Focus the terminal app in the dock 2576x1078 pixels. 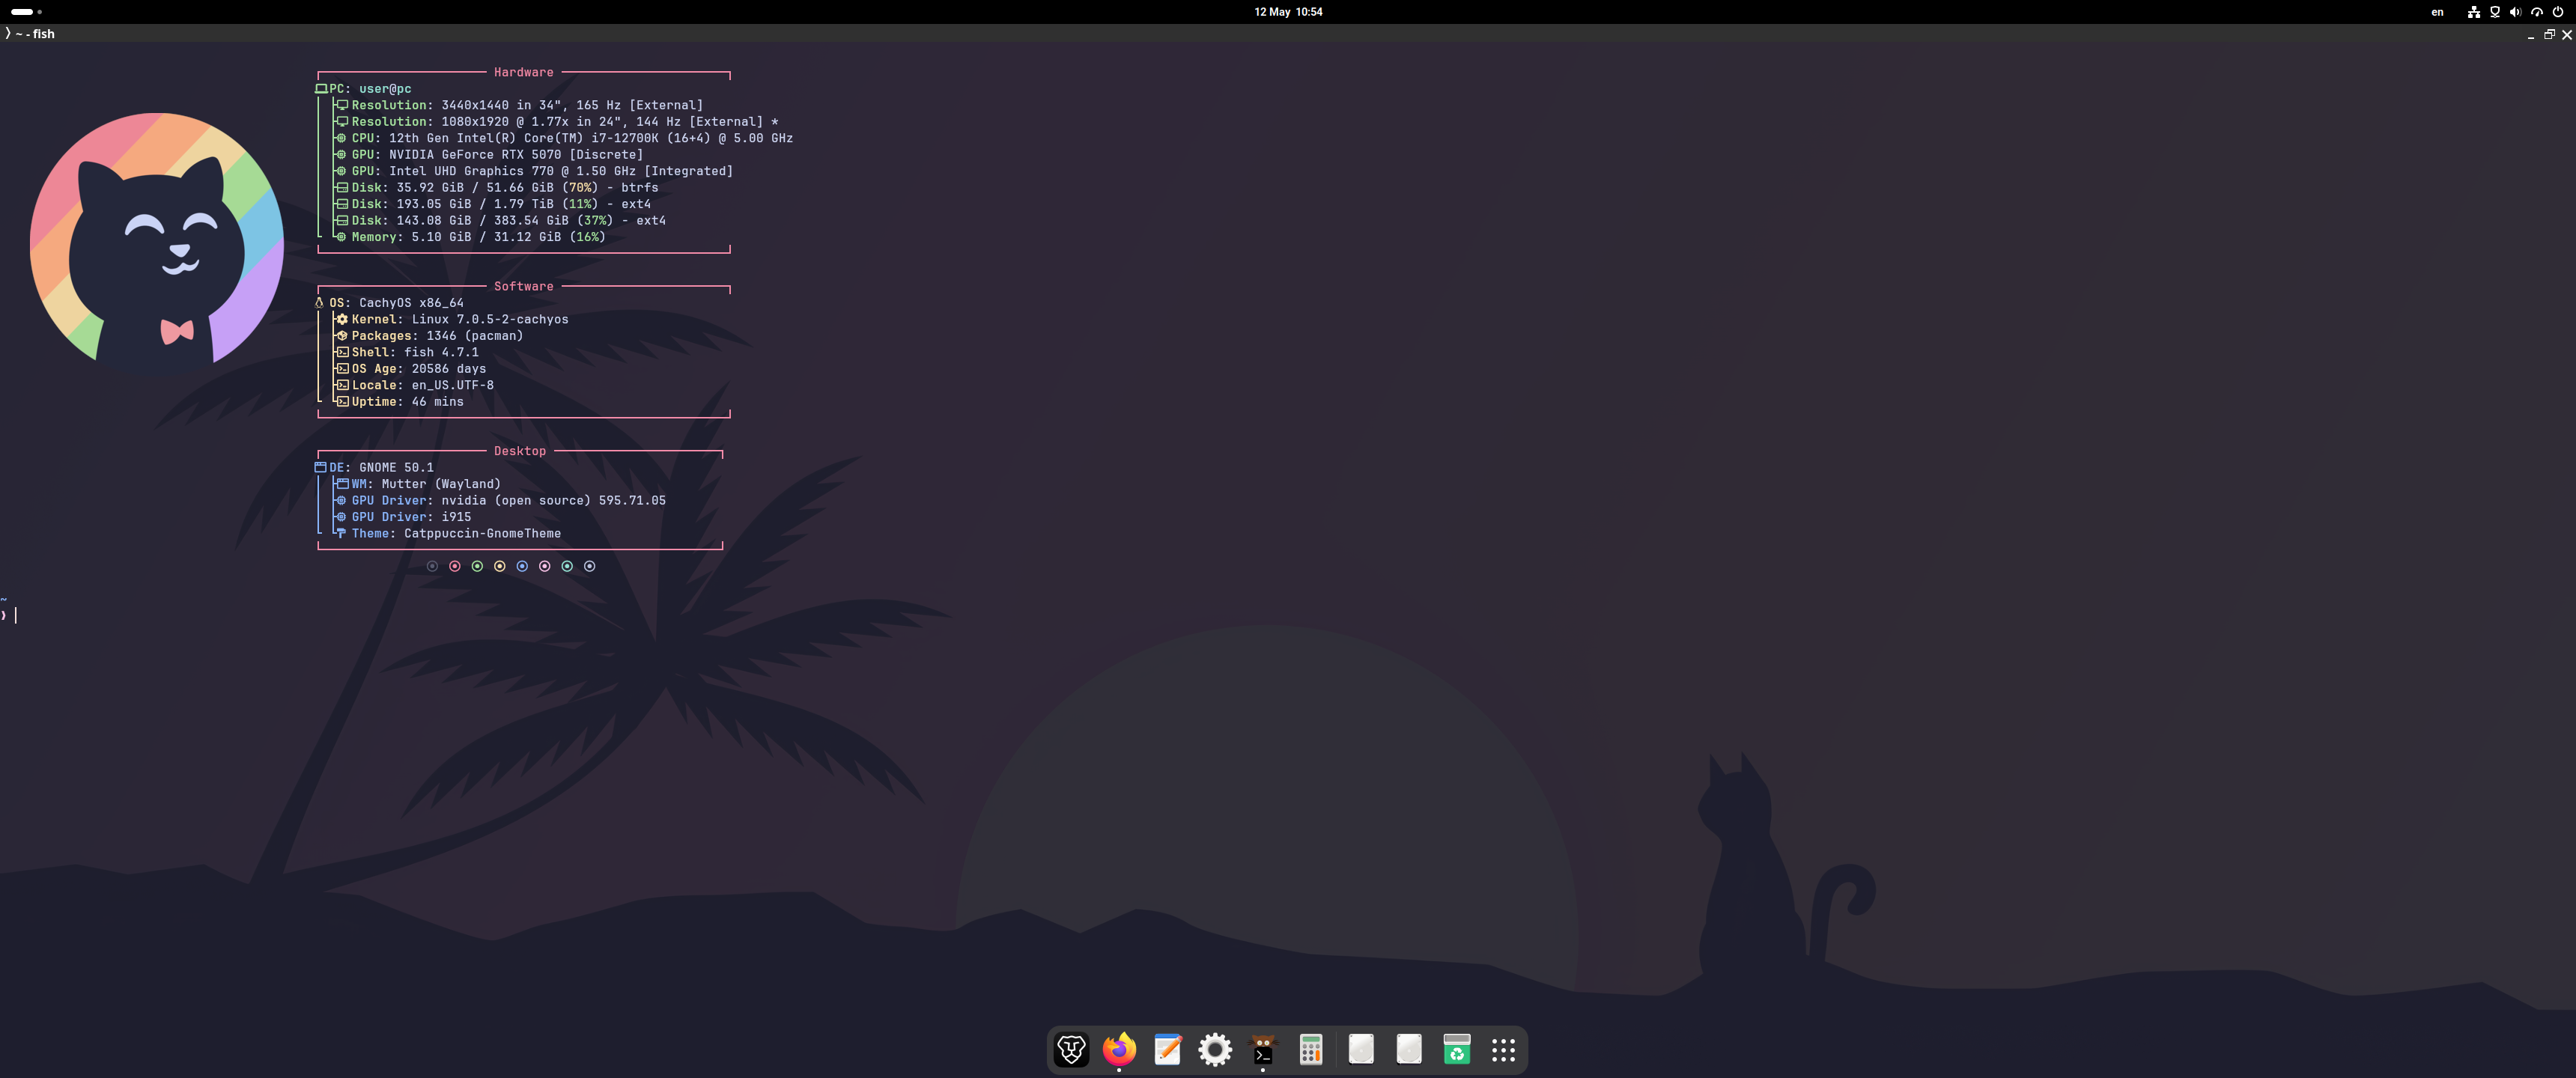pos(1263,1049)
